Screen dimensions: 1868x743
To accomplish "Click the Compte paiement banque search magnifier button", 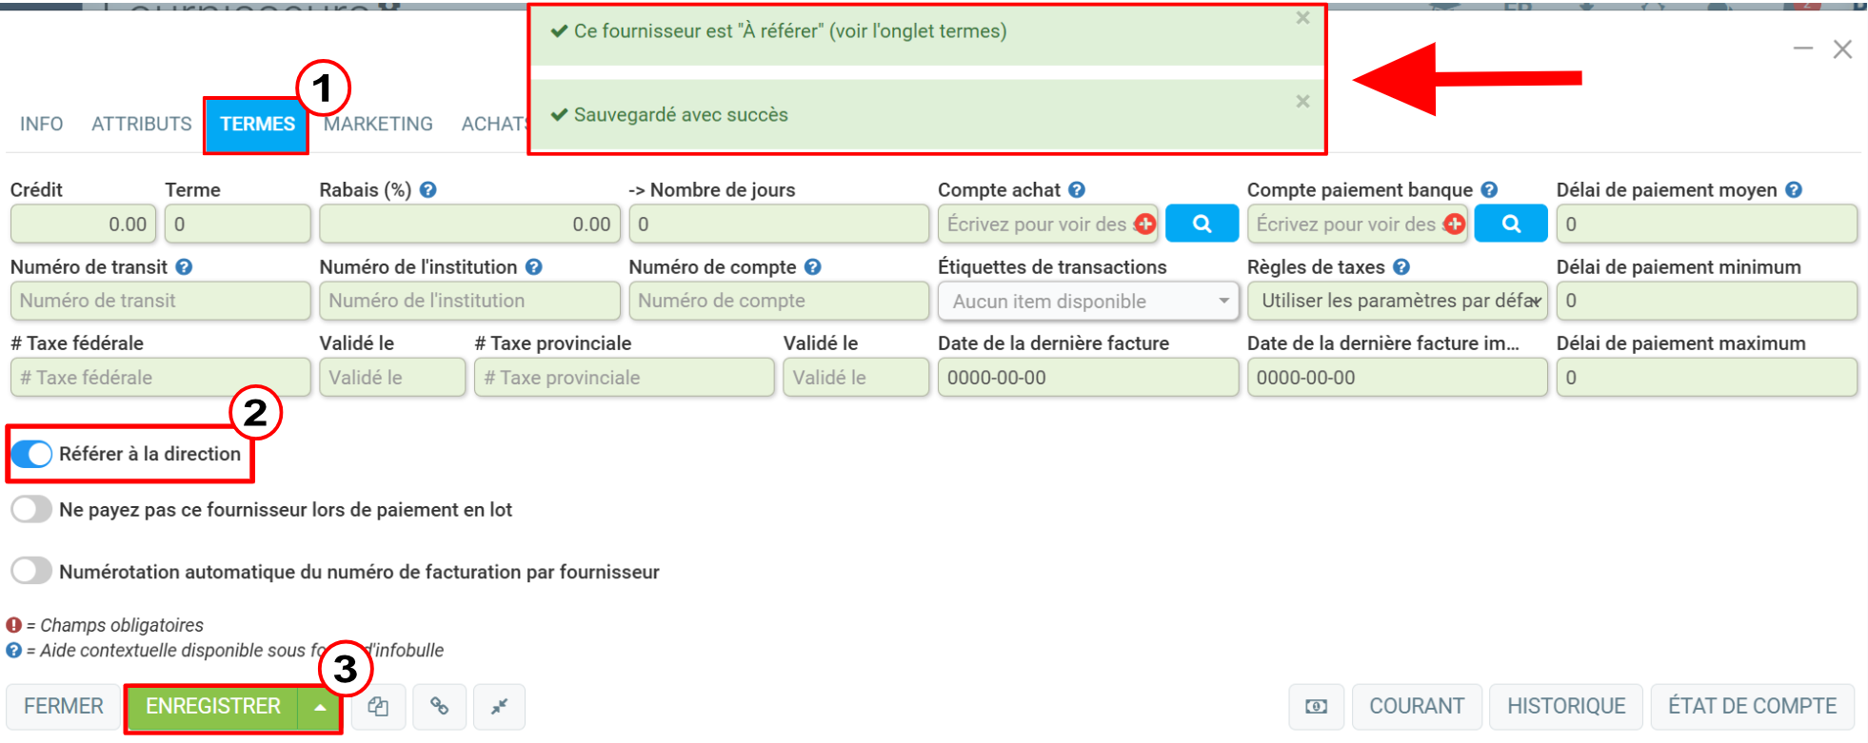I will coord(1511,224).
